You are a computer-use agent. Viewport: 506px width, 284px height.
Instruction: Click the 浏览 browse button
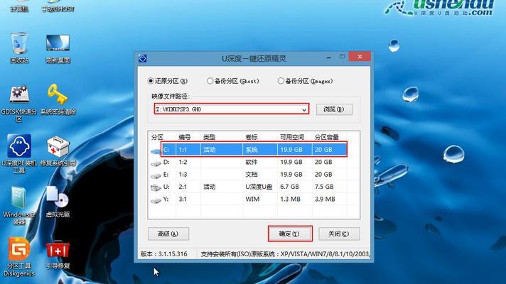[x=333, y=109]
